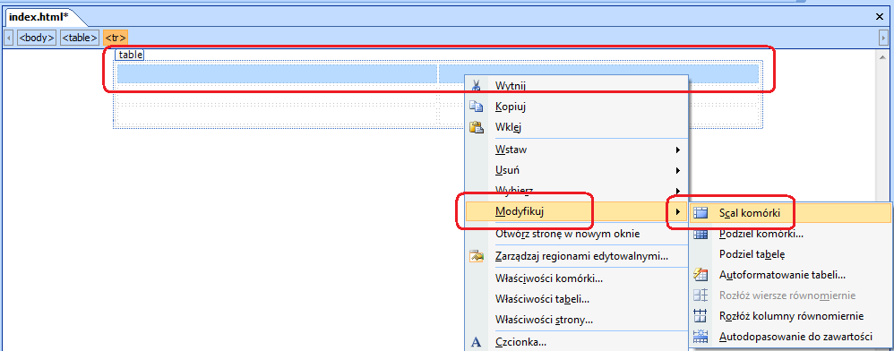Select the <tr> tag in breadcrumb
The height and width of the screenshot is (351, 894).
[116, 39]
